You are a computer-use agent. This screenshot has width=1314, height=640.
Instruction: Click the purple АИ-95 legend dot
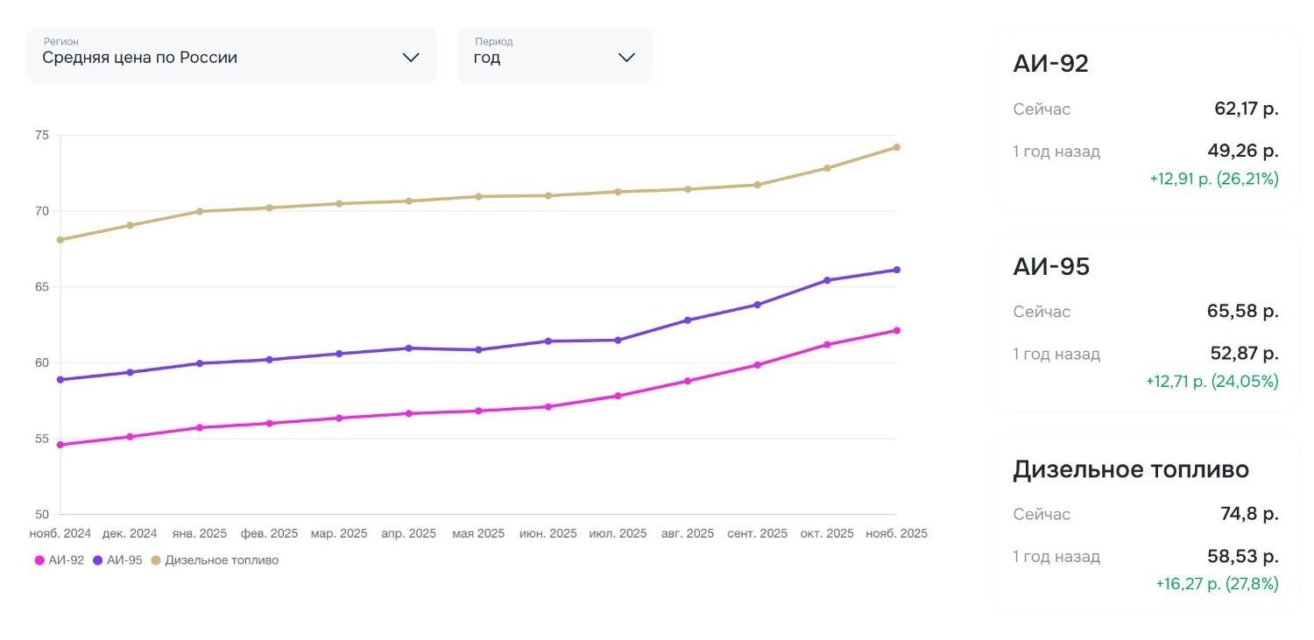98,560
